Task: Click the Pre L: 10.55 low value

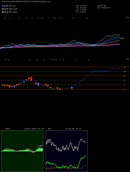Action: point(81,10)
